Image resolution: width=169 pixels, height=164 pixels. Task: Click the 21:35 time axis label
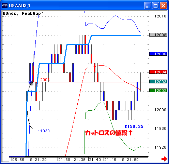tap(79, 160)
